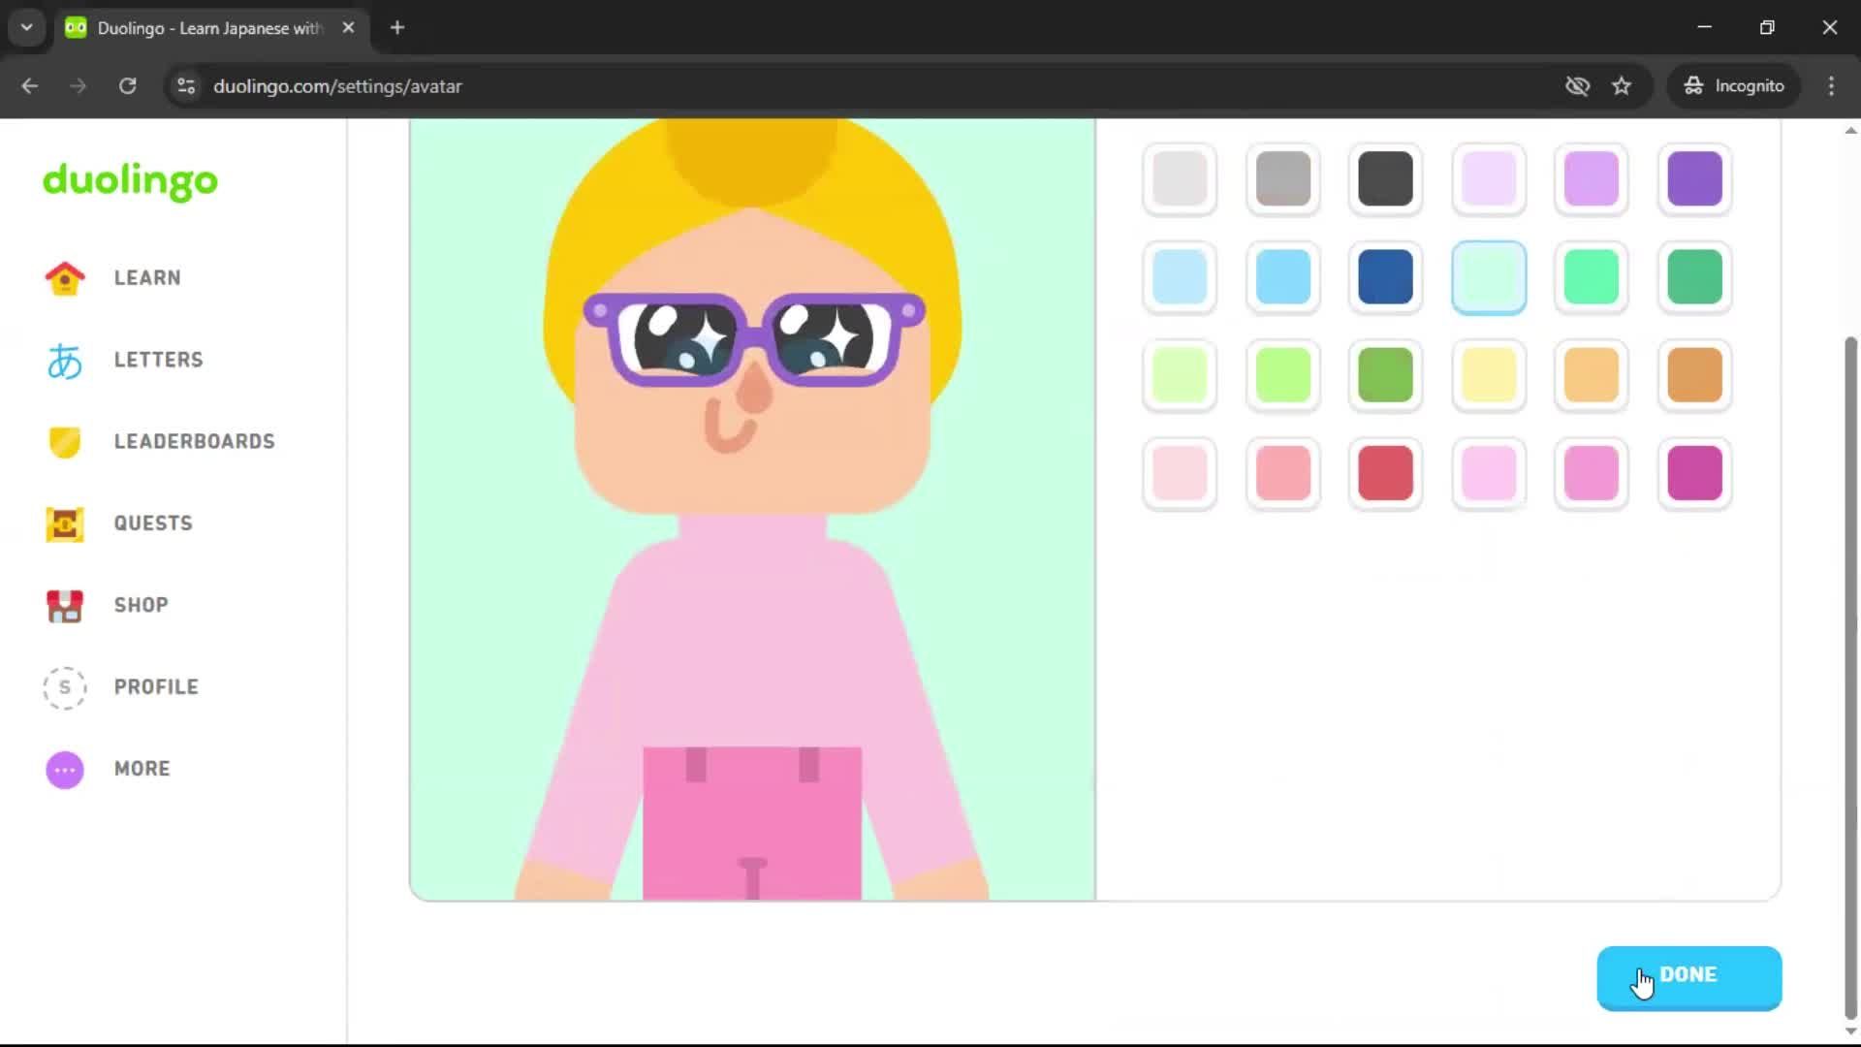Select the Letters section with the あ icon
Image resolution: width=1861 pixels, height=1047 pixels.
coord(64,360)
